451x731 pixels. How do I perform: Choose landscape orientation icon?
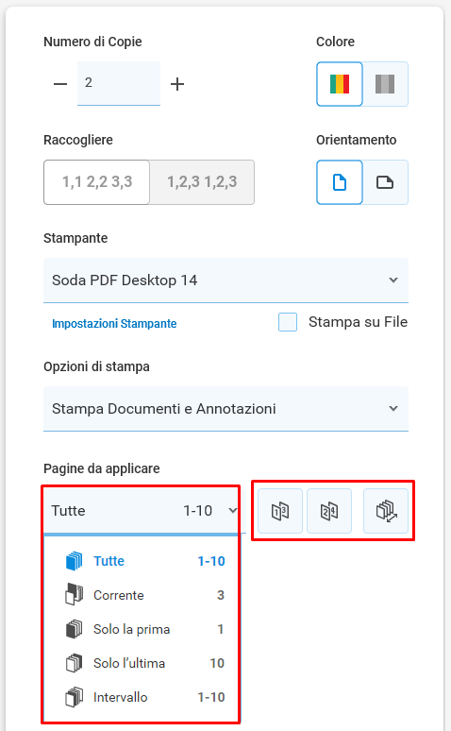click(385, 182)
